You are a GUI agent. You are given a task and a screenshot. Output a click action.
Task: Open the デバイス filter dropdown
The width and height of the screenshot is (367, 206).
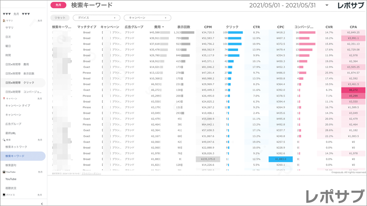click(97, 18)
